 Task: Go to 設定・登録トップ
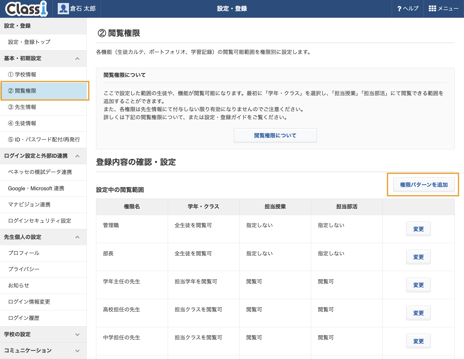(43, 42)
